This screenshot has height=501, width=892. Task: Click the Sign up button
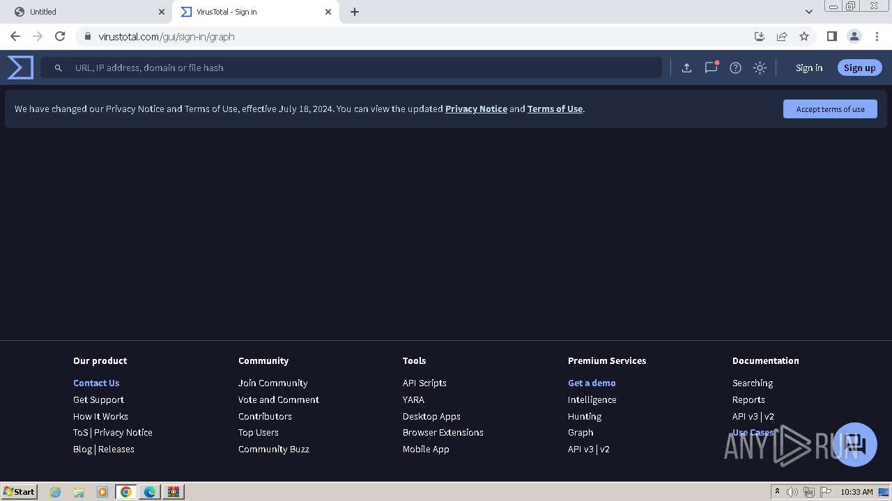[x=860, y=67]
